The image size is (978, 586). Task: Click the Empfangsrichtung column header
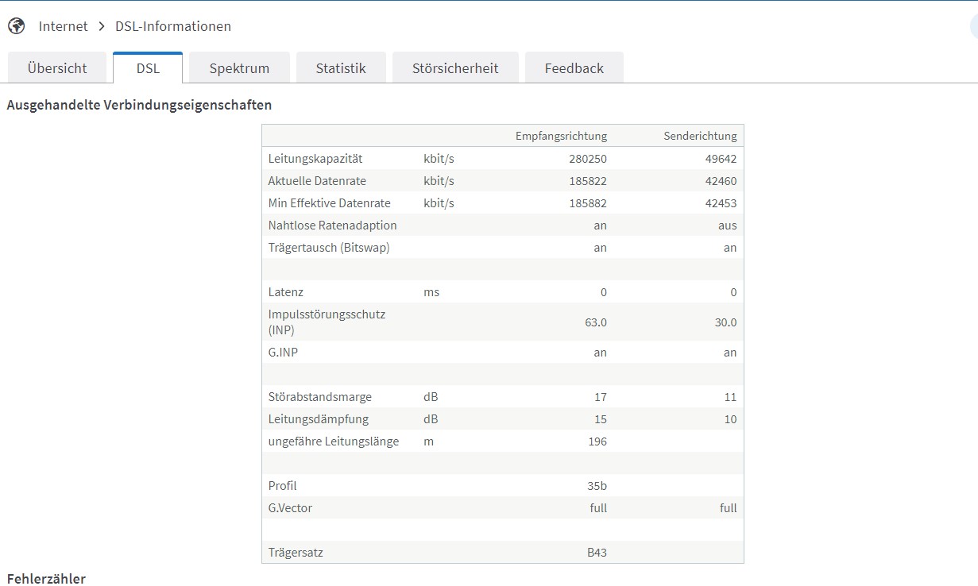561,136
